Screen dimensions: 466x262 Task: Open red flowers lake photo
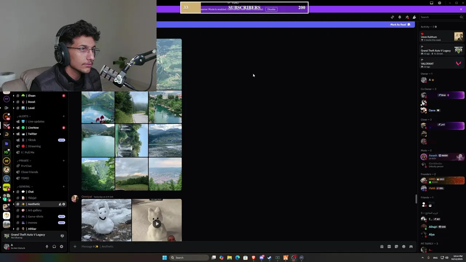tap(98, 107)
